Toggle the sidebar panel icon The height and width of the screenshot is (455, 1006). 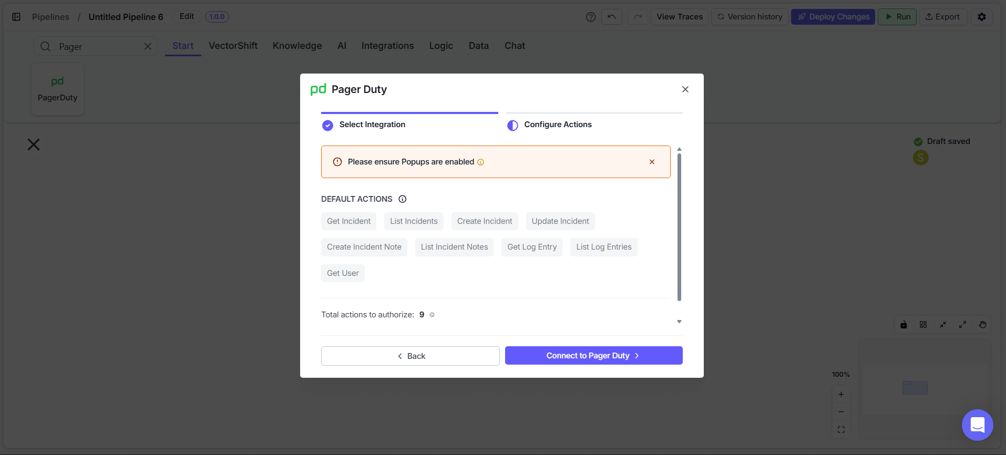(16, 17)
